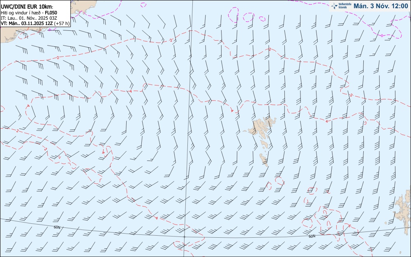Screen dimensions: 411x257
Task: Click the Veðurstofa Íslands logo
Action: click(x=341, y=6)
